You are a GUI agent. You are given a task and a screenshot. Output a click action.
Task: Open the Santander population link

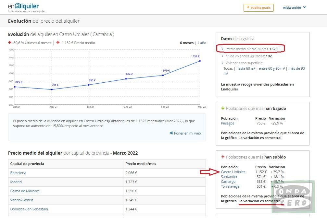(x=229, y=177)
